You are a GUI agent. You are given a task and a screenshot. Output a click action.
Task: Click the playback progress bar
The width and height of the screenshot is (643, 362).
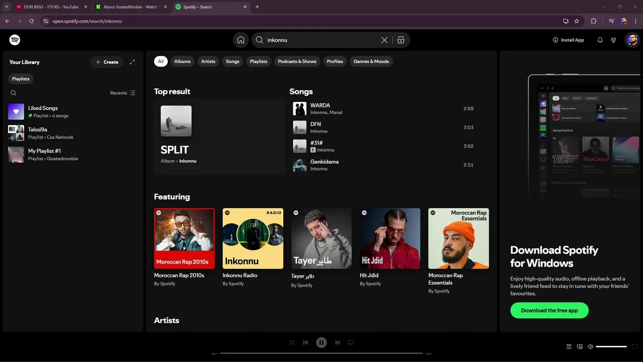(x=321, y=353)
